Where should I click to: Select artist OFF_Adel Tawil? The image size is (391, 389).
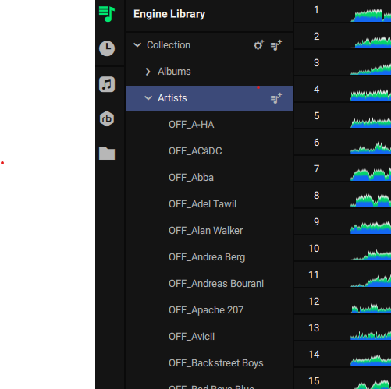pyautogui.click(x=202, y=204)
